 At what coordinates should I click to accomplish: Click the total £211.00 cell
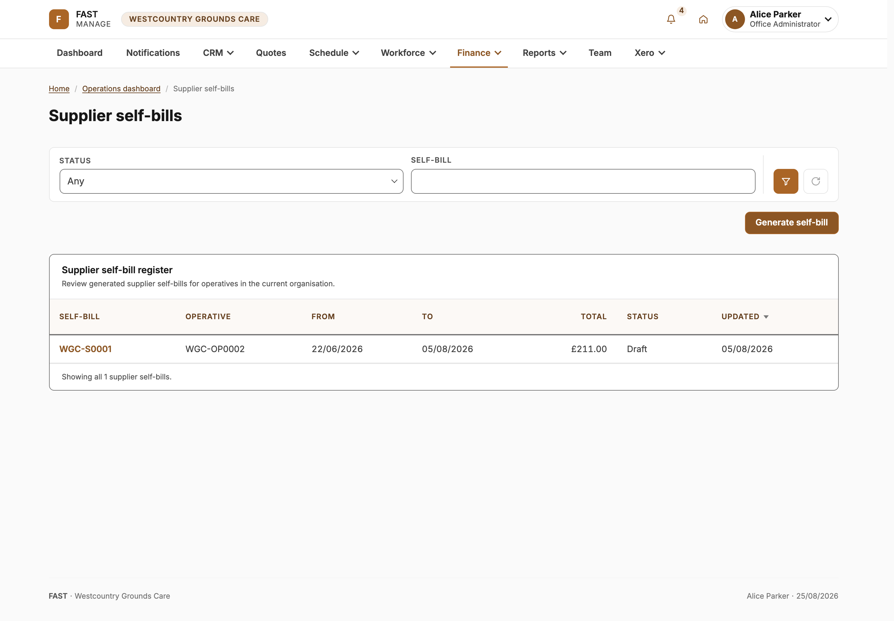pos(589,349)
